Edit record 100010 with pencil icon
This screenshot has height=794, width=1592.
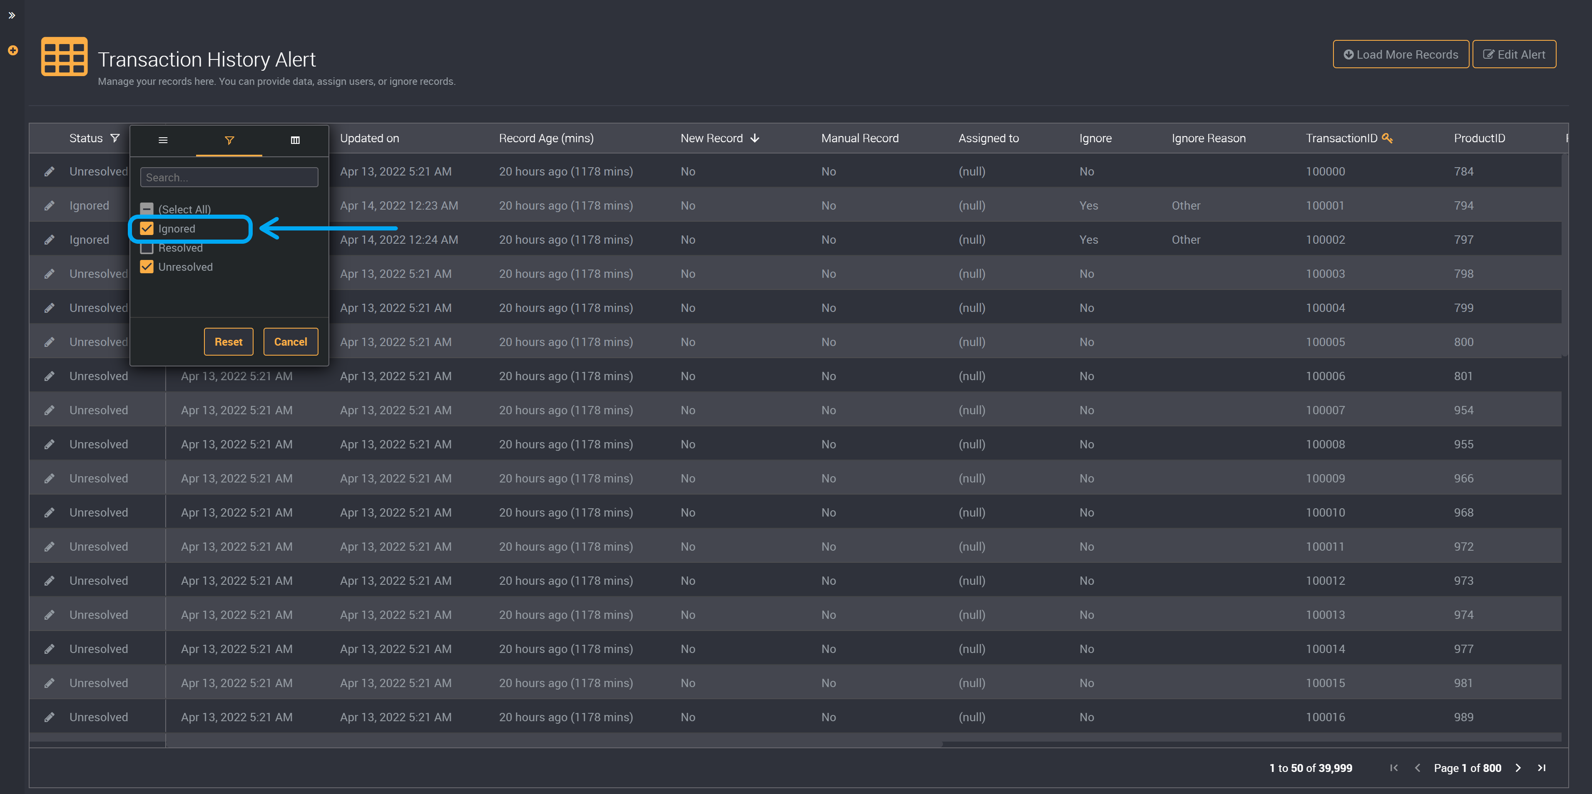click(50, 512)
